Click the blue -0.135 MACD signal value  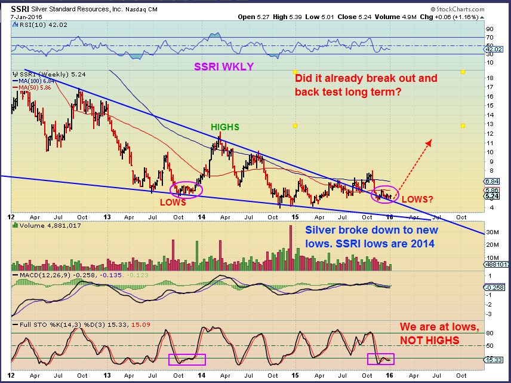[x=110, y=275]
